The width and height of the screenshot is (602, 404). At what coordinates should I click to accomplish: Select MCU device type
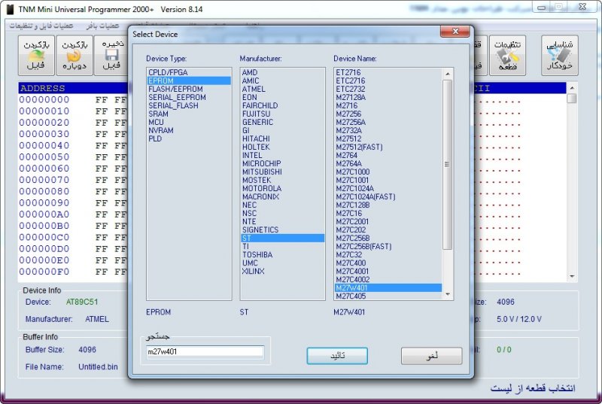[189, 122]
